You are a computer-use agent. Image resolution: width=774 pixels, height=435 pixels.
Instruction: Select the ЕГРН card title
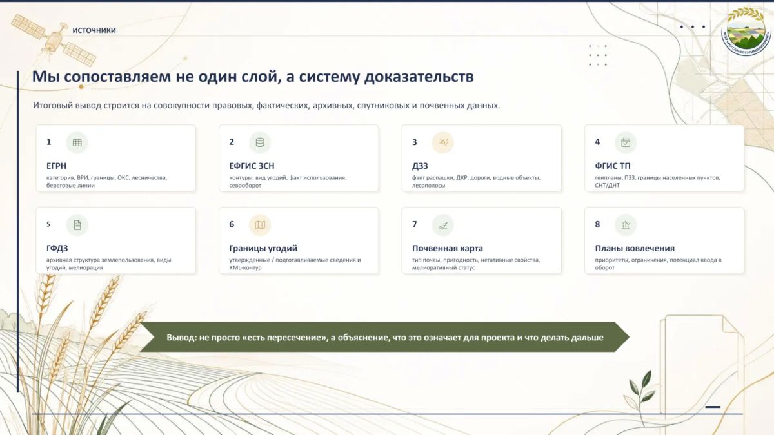[x=57, y=166]
